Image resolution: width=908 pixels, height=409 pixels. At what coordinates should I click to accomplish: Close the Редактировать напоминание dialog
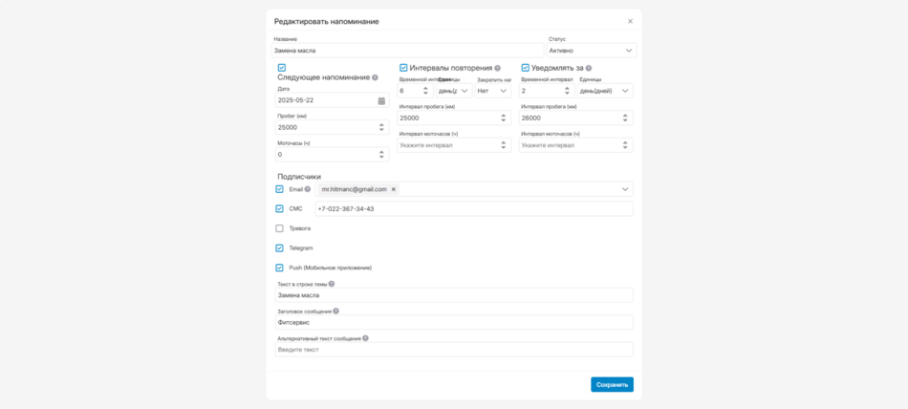tap(630, 21)
